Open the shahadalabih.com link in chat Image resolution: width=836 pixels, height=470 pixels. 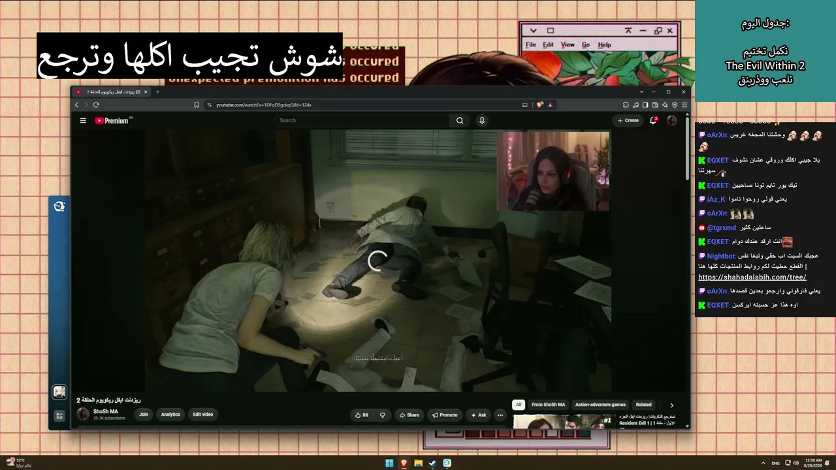coord(752,277)
